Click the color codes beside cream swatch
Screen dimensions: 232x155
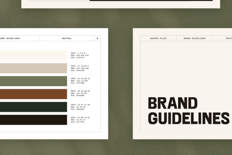(80, 55)
